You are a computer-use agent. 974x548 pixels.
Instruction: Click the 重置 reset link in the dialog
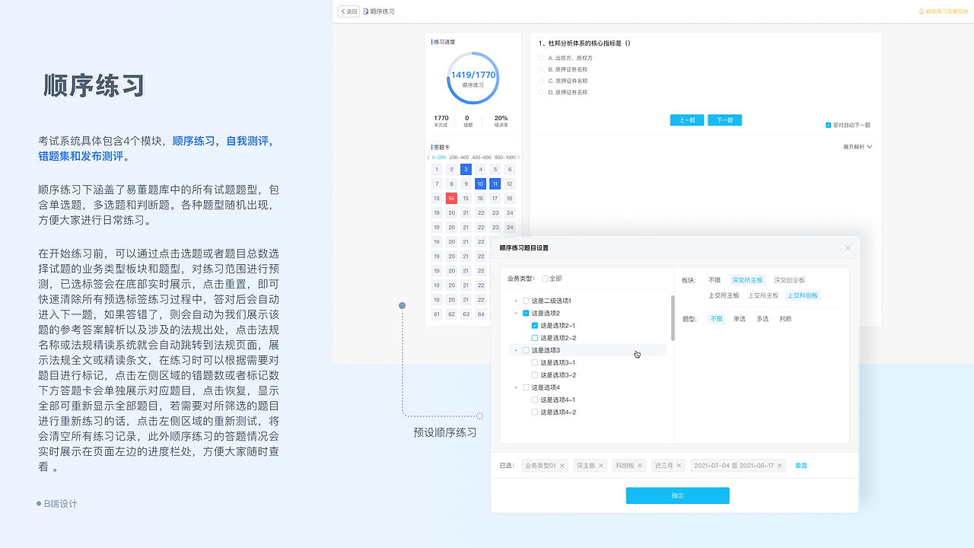tap(801, 465)
